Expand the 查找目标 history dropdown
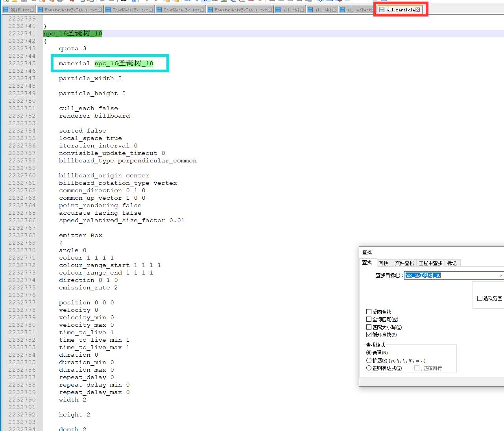 pyautogui.click(x=500, y=275)
